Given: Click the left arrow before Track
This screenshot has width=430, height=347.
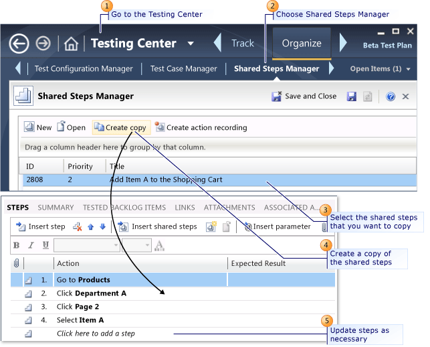Looking at the screenshot, I should click(217, 43).
